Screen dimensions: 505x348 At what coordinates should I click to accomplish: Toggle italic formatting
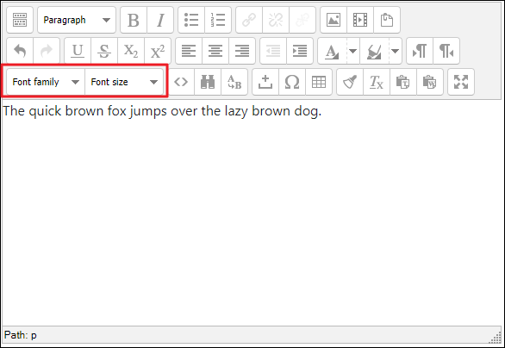(160, 20)
